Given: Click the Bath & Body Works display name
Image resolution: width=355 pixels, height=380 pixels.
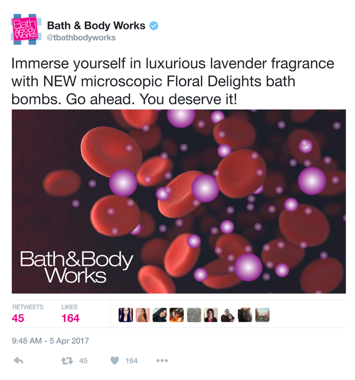Looking at the screenshot, I should tap(96, 26).
